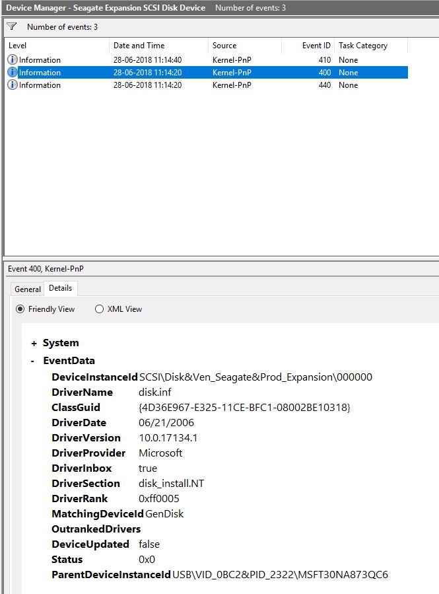Switch to the General tab
The image size is (439, 594).
(x=28, y=289)
